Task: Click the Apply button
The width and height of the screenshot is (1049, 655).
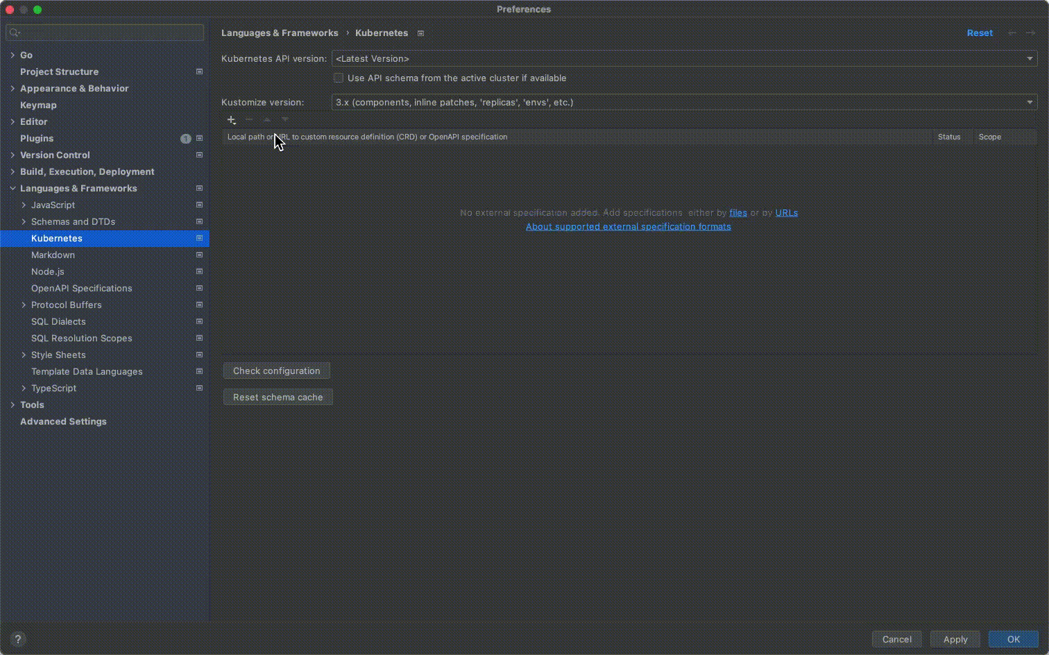Action: [955, 639]
